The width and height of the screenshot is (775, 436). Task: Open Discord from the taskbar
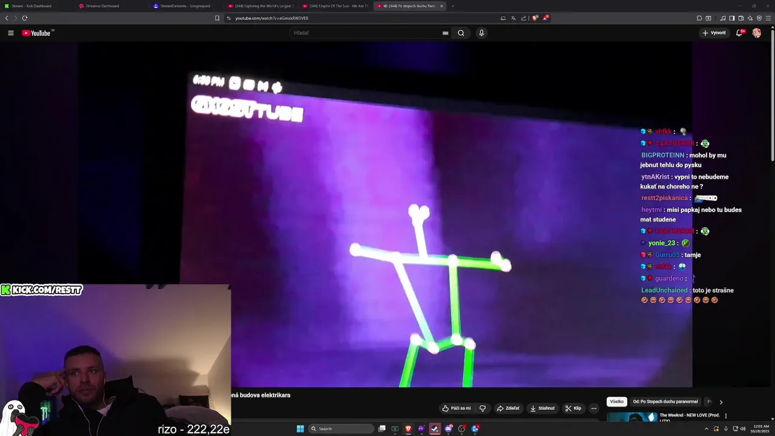[448, 429]
